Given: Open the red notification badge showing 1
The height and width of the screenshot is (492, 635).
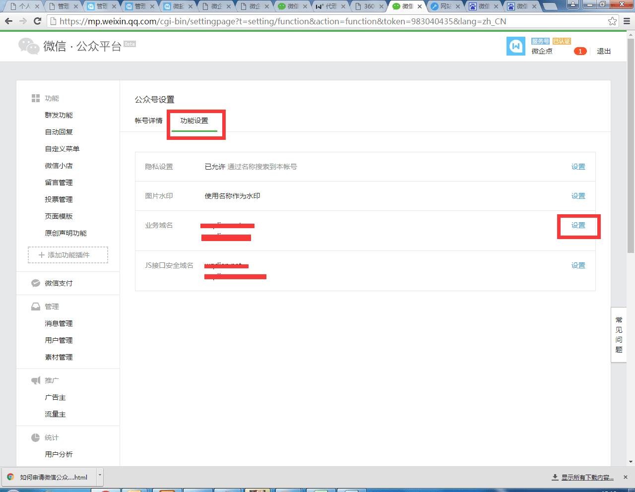Looking at the screenshot, I should point(580,51).
